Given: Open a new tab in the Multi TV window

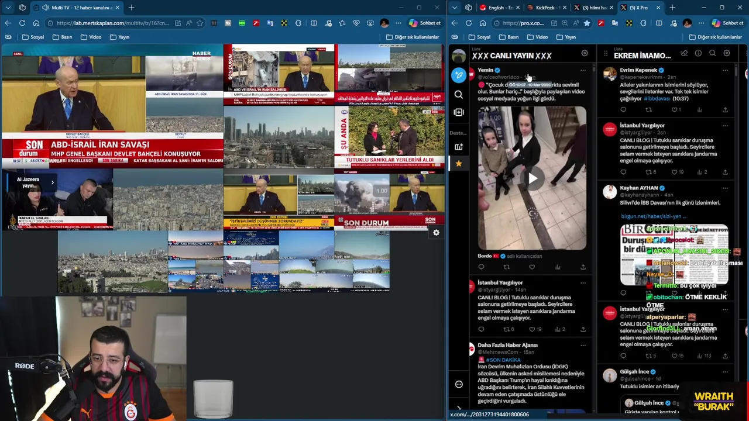Looking at the screenshot, I should (131, 8).
